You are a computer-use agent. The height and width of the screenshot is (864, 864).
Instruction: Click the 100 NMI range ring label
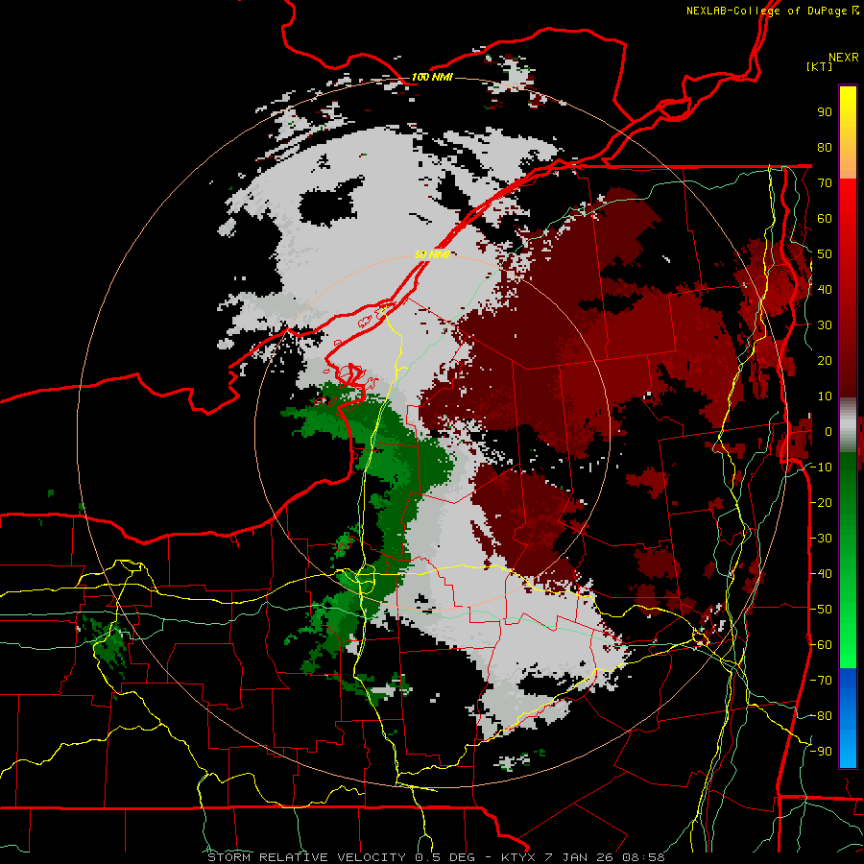pyautogui.click(x=432, y=77)
